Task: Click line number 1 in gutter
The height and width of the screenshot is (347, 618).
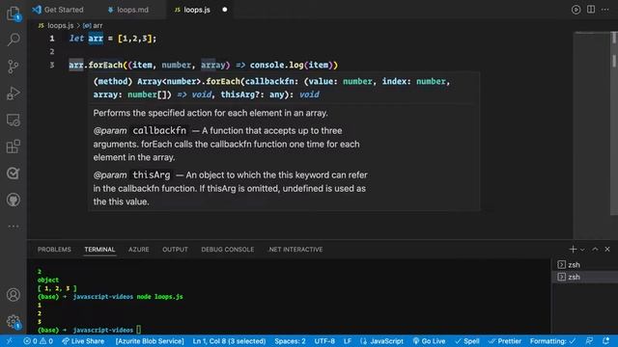Action: coord(52,39)
